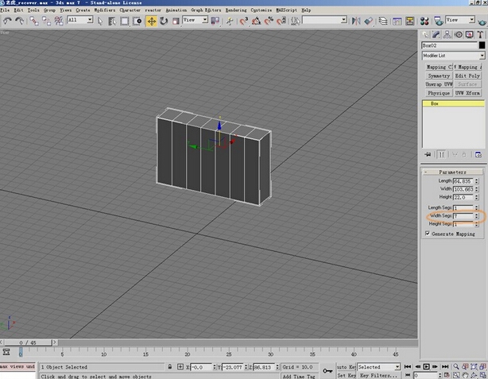Viewport: 488px width, 379px height.
Task: Toggle the Selection Lock padlock icon
Action: click(170, 367)
